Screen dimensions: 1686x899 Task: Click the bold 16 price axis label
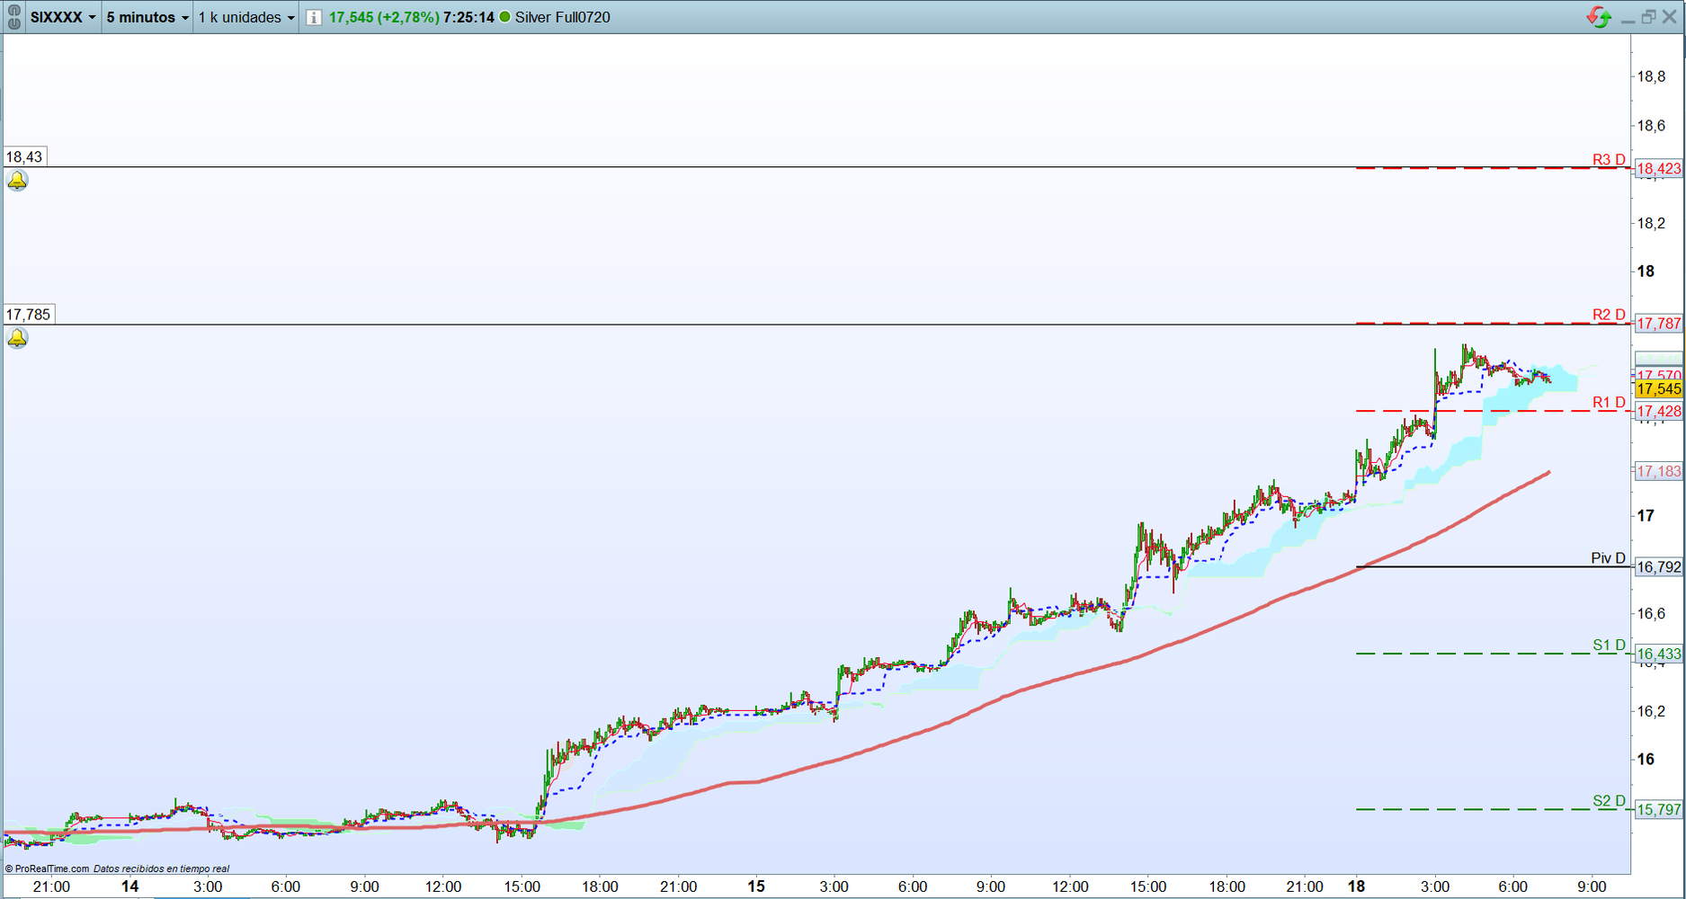(1646, 759)
